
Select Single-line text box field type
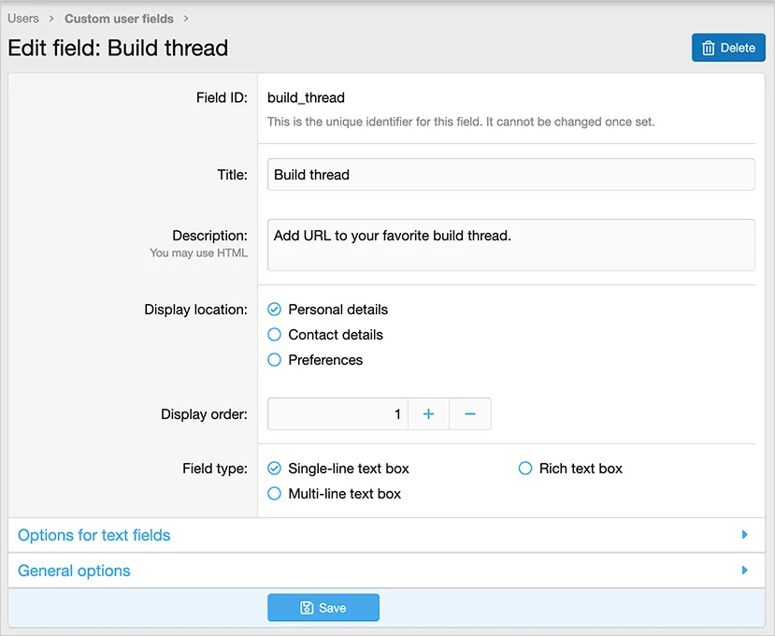click(x=275, y=469)
